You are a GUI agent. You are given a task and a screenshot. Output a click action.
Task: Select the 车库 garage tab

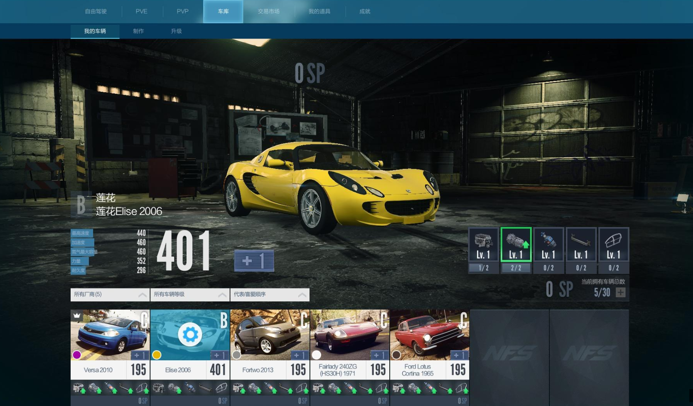(x=223, y=11)
